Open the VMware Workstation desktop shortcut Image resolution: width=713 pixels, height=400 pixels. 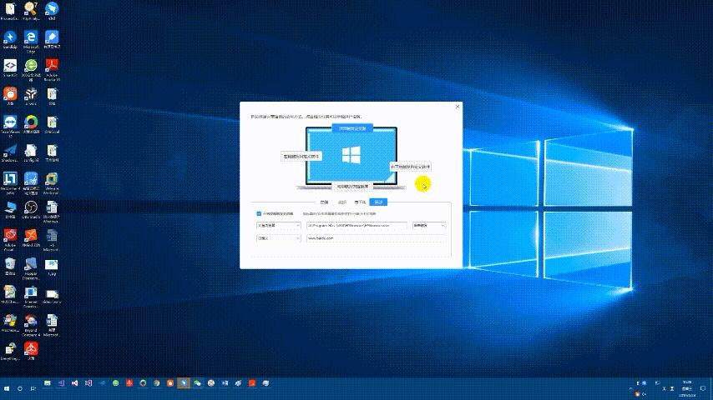(52, 182)
